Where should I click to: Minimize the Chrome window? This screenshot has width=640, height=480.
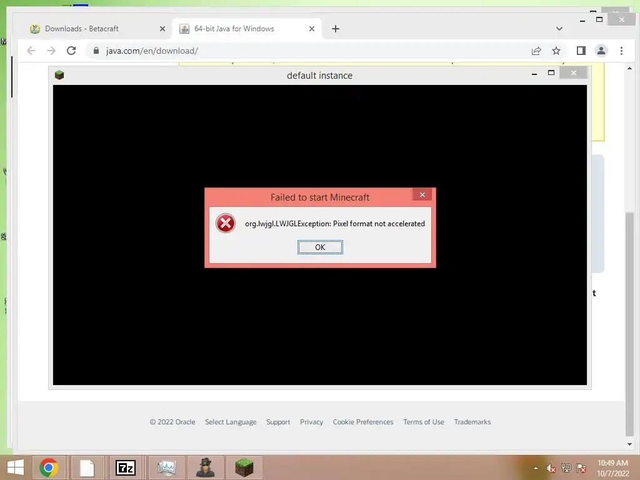[x=582, y=21]
